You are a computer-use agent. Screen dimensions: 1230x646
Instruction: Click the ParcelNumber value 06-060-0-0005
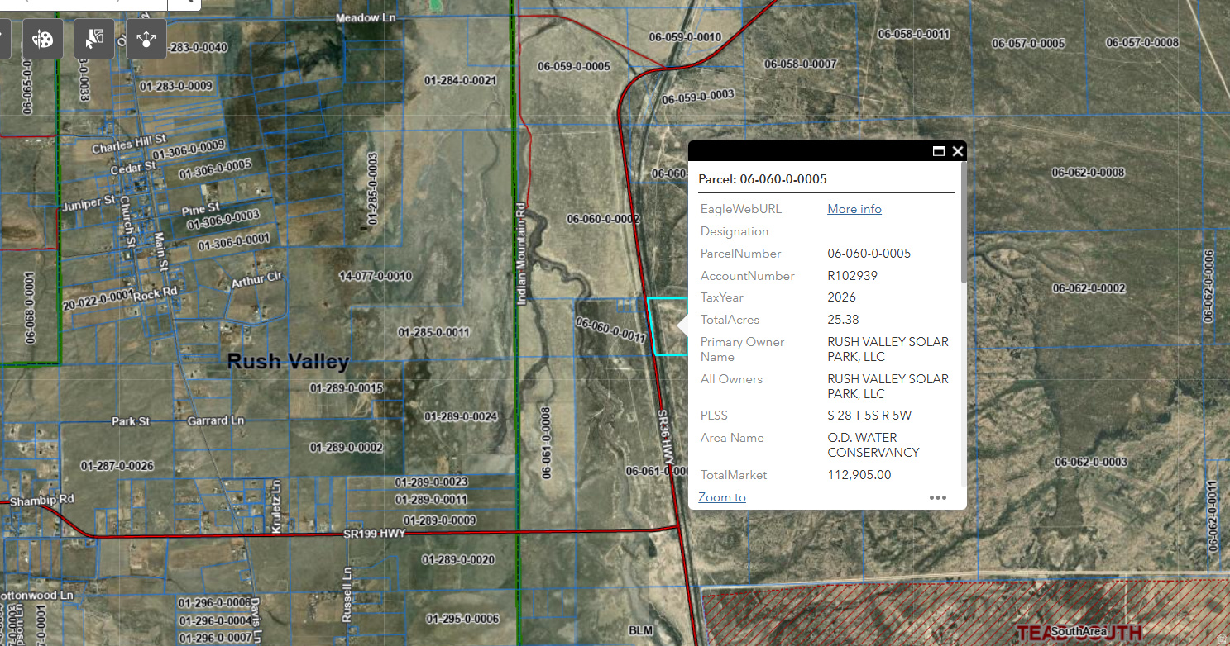(x=869, y=254)
